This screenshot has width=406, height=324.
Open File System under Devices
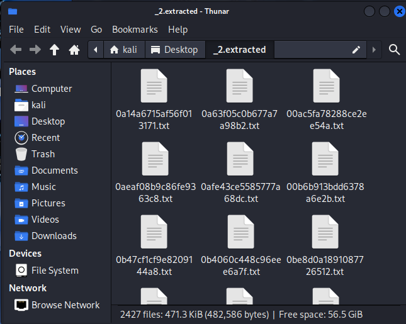point(47,271)
